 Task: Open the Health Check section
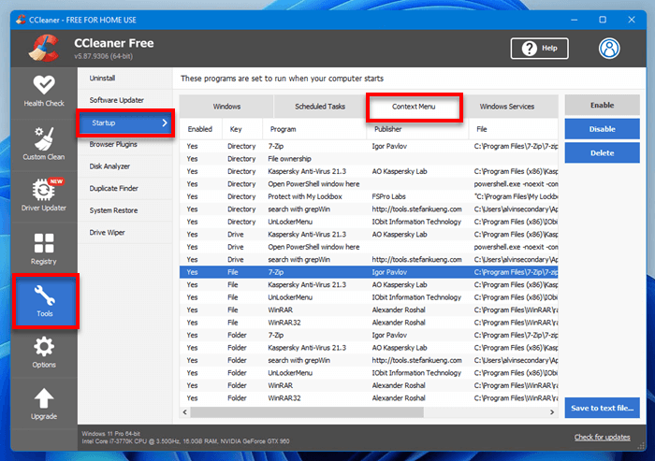pyautogui.click(x=44, y=92)
